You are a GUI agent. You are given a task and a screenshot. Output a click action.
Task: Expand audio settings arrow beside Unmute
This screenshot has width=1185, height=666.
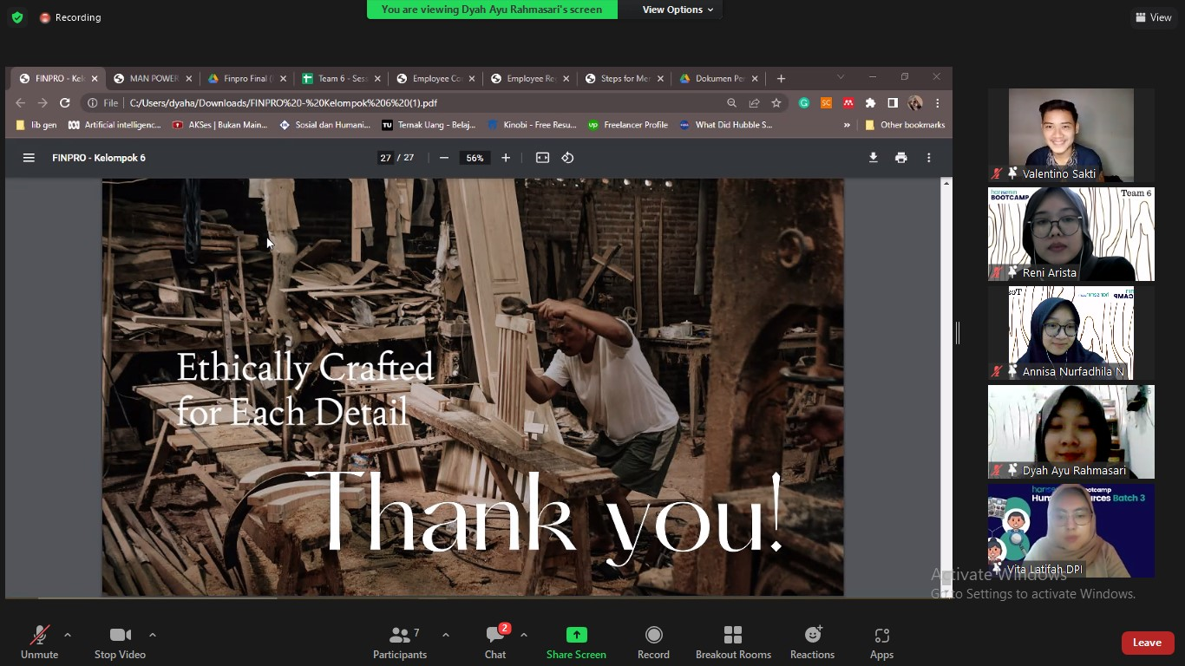pyautogui.click(x=68, y=635)
